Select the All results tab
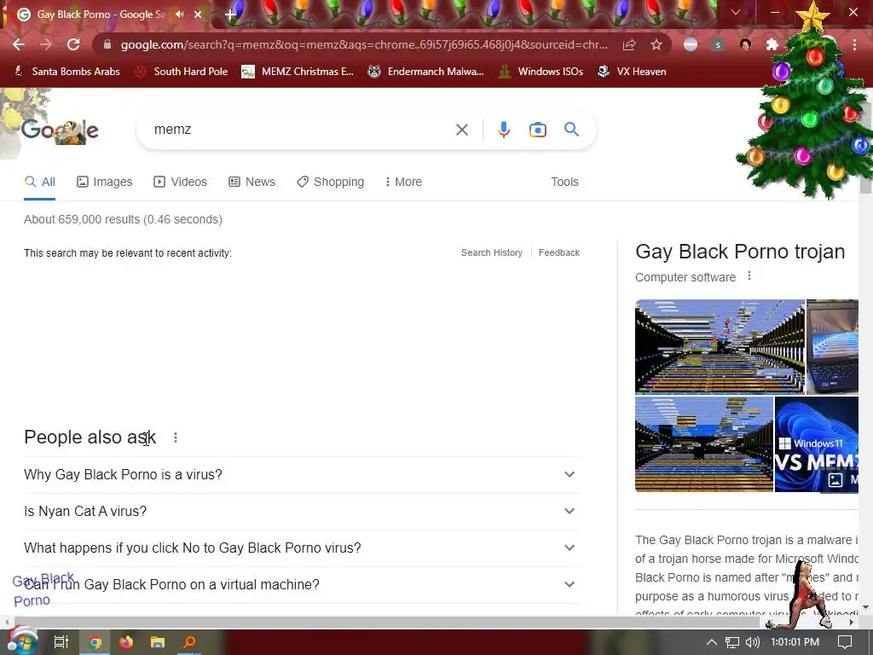 click(40, 183)
